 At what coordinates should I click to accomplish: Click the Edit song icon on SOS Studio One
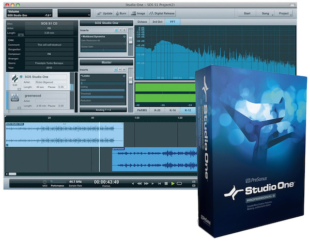pos(15,79)
